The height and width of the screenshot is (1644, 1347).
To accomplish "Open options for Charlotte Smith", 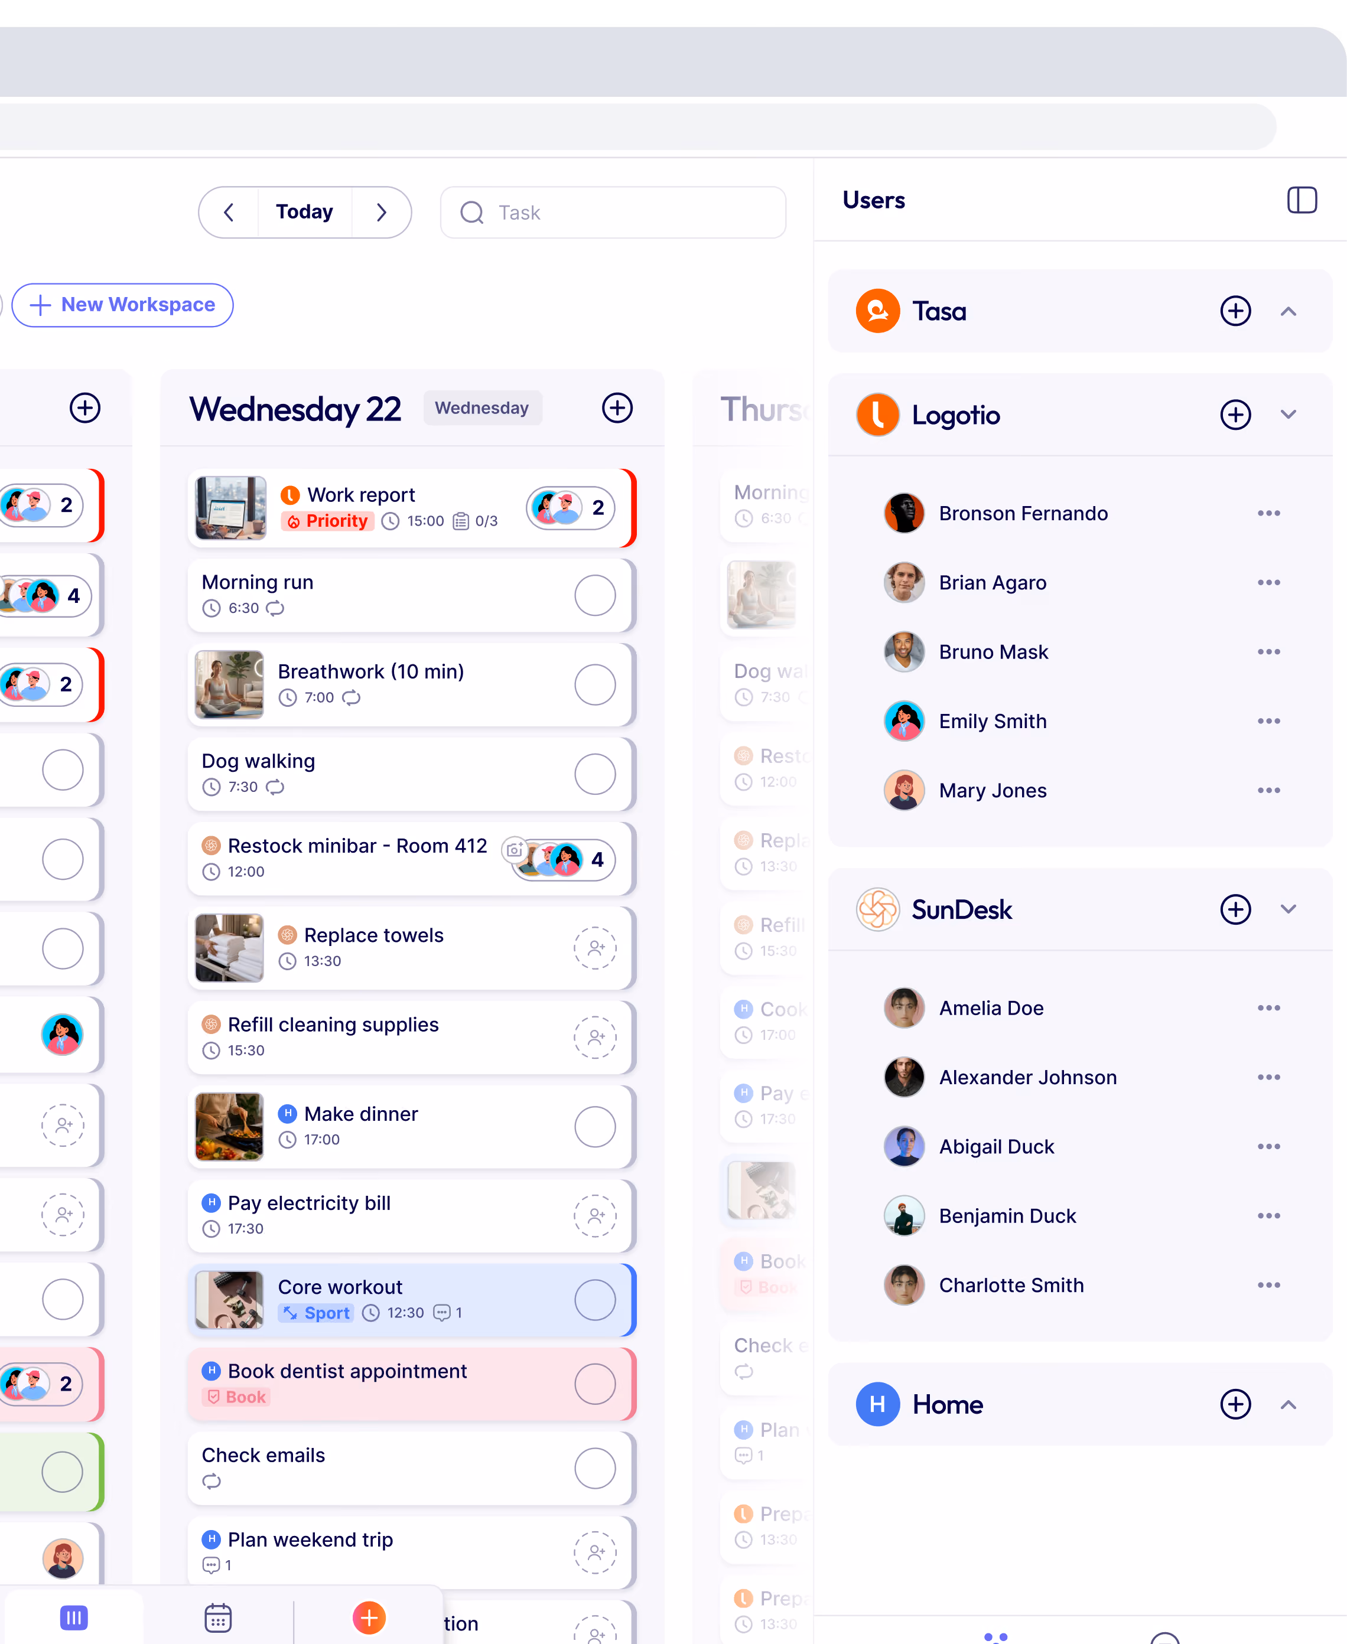I will [1268, 1285].
